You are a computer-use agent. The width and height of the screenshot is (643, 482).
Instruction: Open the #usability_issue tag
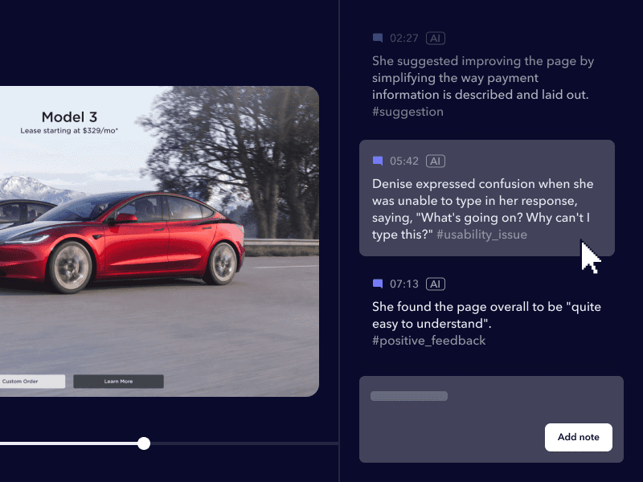(x=482, y=235)
